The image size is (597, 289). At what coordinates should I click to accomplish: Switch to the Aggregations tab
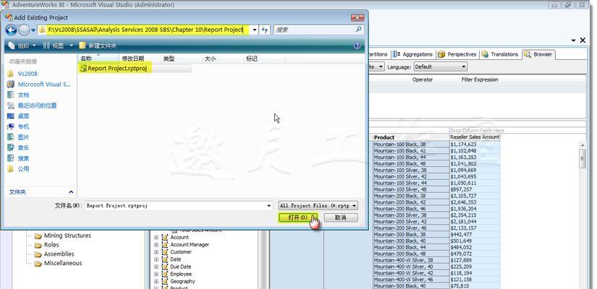coord(413,54)
